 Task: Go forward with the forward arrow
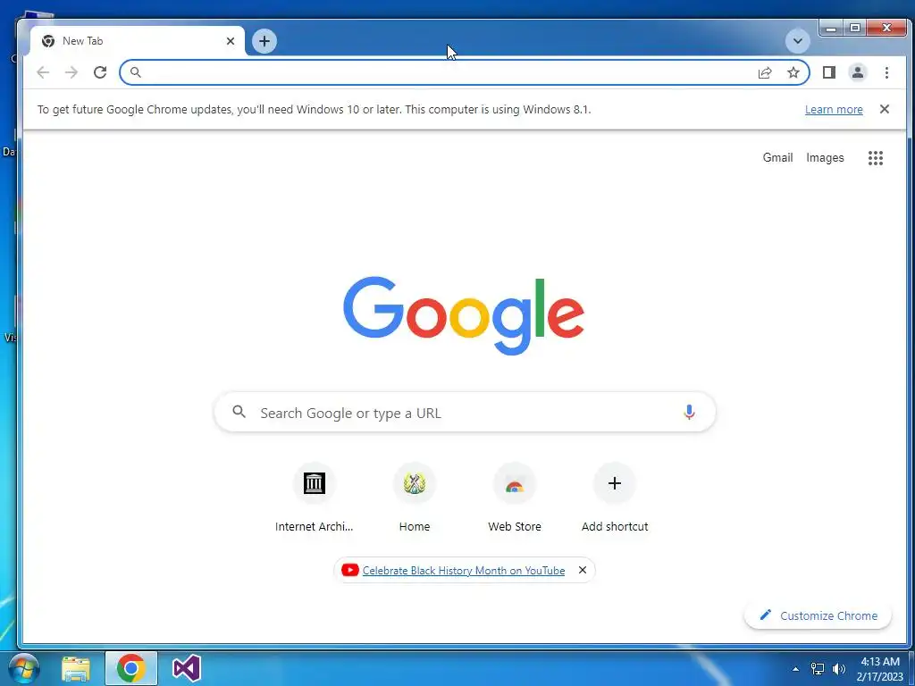(x=71, y=72)
